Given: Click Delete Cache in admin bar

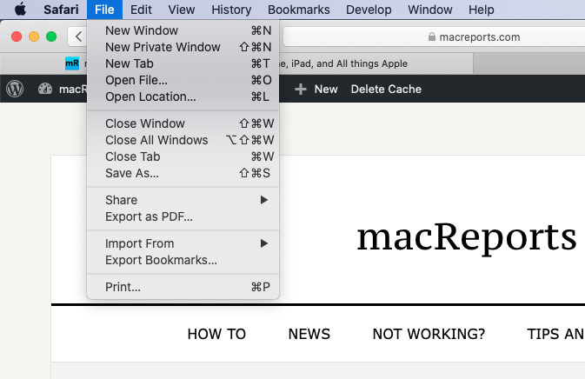Looking at the screenshot, I should click(x=386, y=90).
